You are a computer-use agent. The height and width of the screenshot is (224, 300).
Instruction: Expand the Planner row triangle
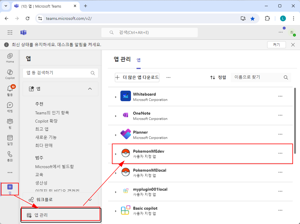[115, 135]
